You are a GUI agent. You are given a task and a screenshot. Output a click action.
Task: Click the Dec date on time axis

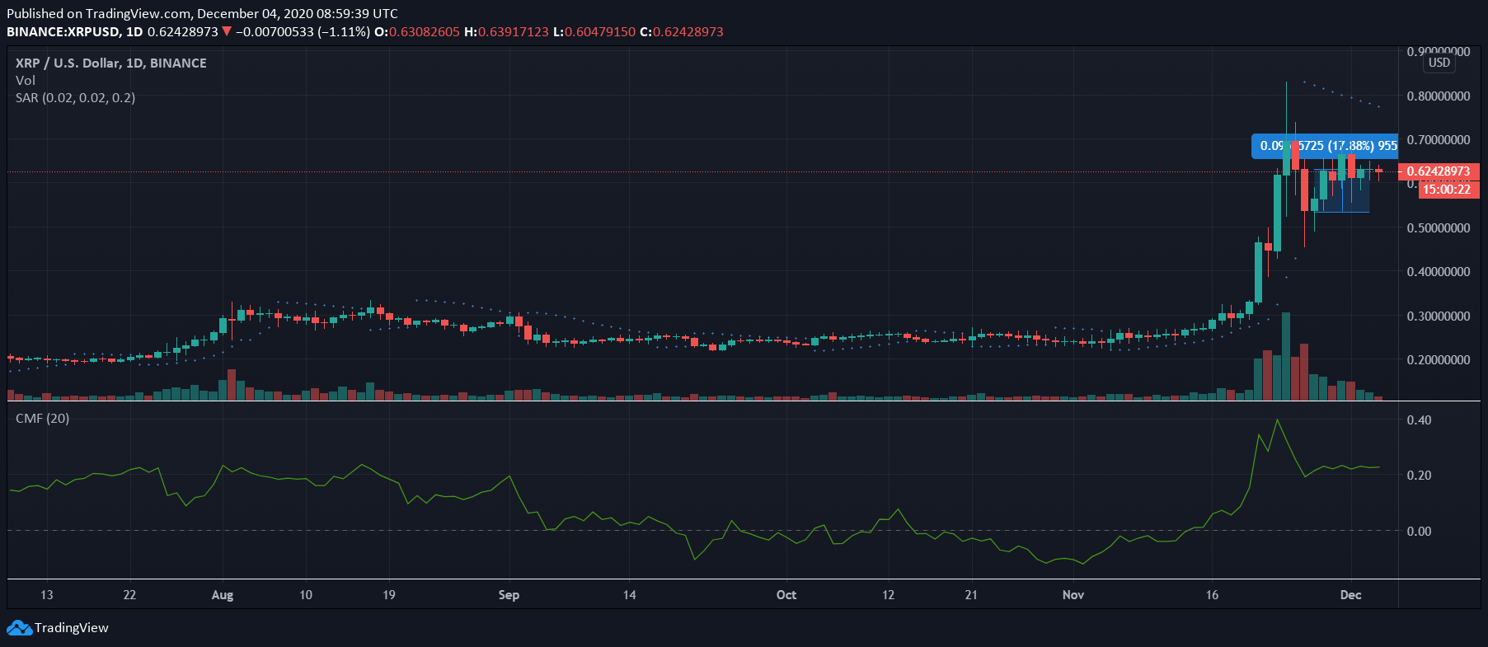point(1350,595)
